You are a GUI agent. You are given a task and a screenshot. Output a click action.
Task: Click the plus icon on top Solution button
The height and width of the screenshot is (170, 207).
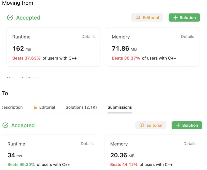pyautogui.click(x=175, y=18)
